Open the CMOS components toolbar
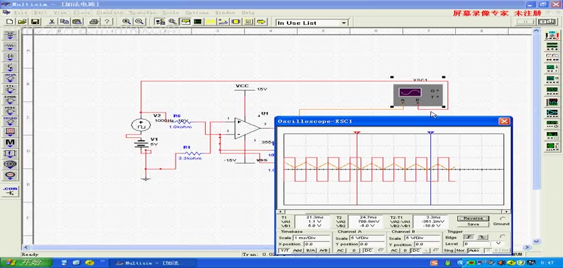The image size is (563, 268). 10,100
